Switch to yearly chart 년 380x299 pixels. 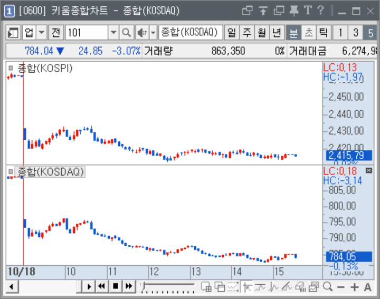tap(277, 33)
